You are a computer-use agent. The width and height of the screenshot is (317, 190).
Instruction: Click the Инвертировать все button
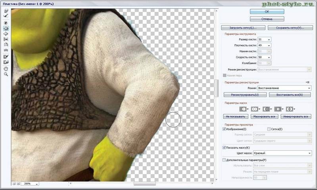[x=296, y=117]
